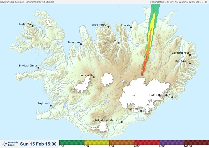209x148 pixels.
Task: Click the Hveravellir location dot
Action: pyautogui.click(x=94, y=77)
